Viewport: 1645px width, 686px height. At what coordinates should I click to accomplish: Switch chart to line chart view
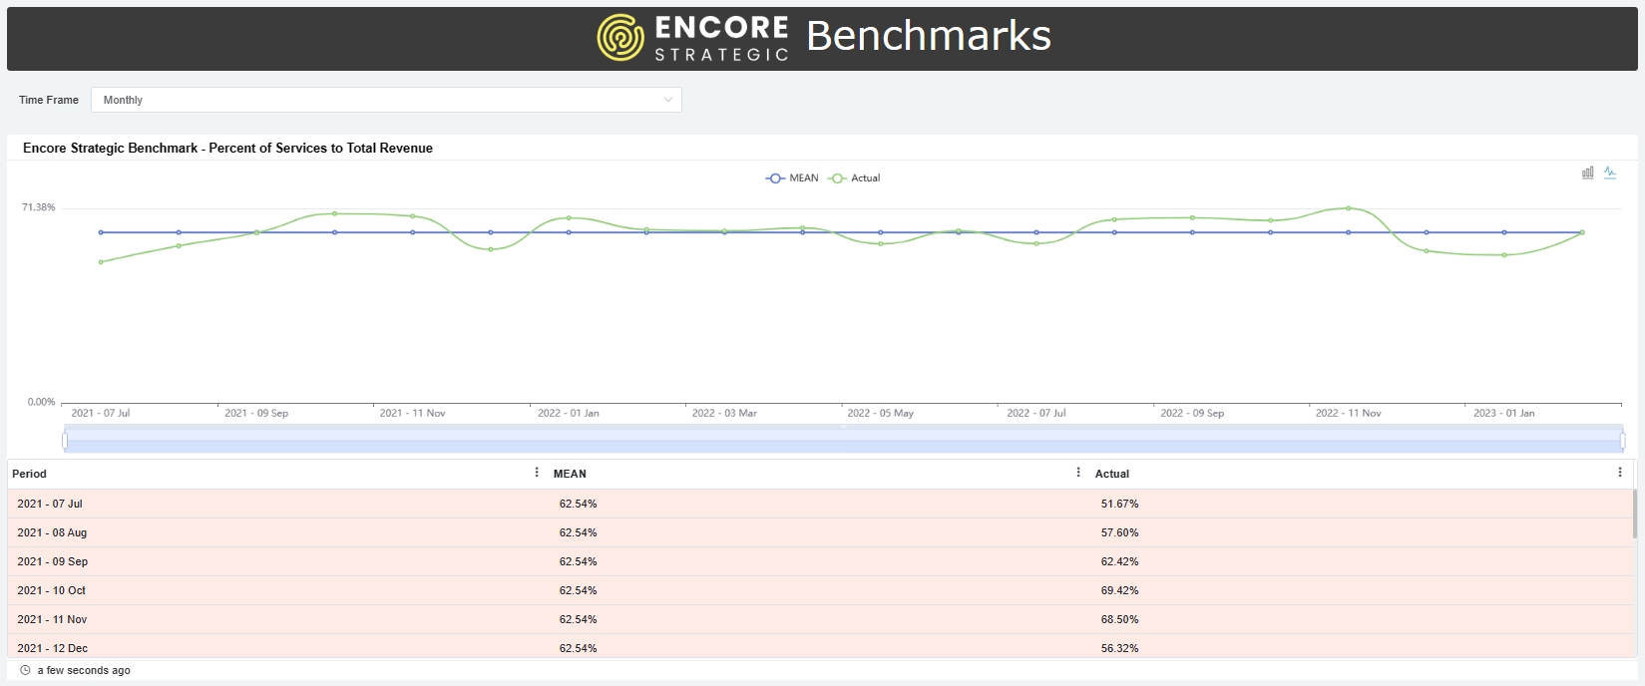click(x=1610, y=172)
